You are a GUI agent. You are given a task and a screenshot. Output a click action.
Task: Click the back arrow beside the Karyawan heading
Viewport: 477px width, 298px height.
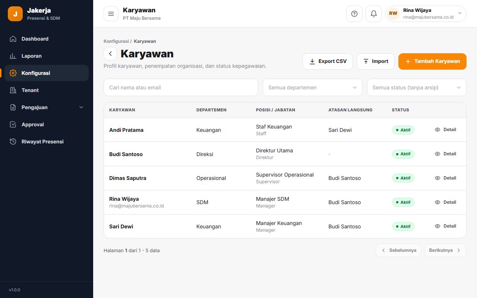tap(110, 54)
